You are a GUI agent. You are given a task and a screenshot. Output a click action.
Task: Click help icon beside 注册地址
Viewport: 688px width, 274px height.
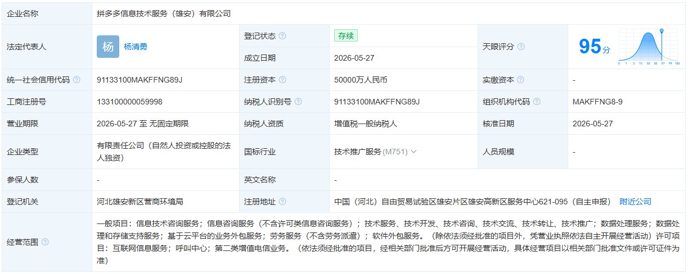(x=282, y=202)
